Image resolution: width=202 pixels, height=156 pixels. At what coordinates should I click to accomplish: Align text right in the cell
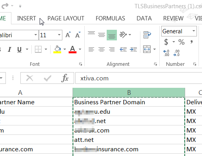coord(112,49)
